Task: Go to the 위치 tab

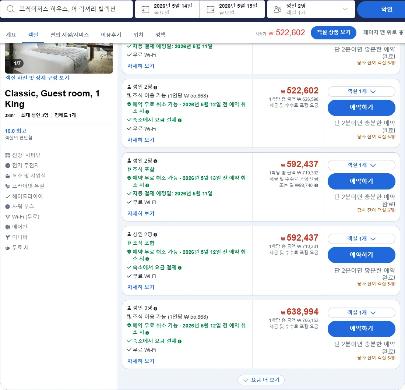Action: click(x=138, y=35)
